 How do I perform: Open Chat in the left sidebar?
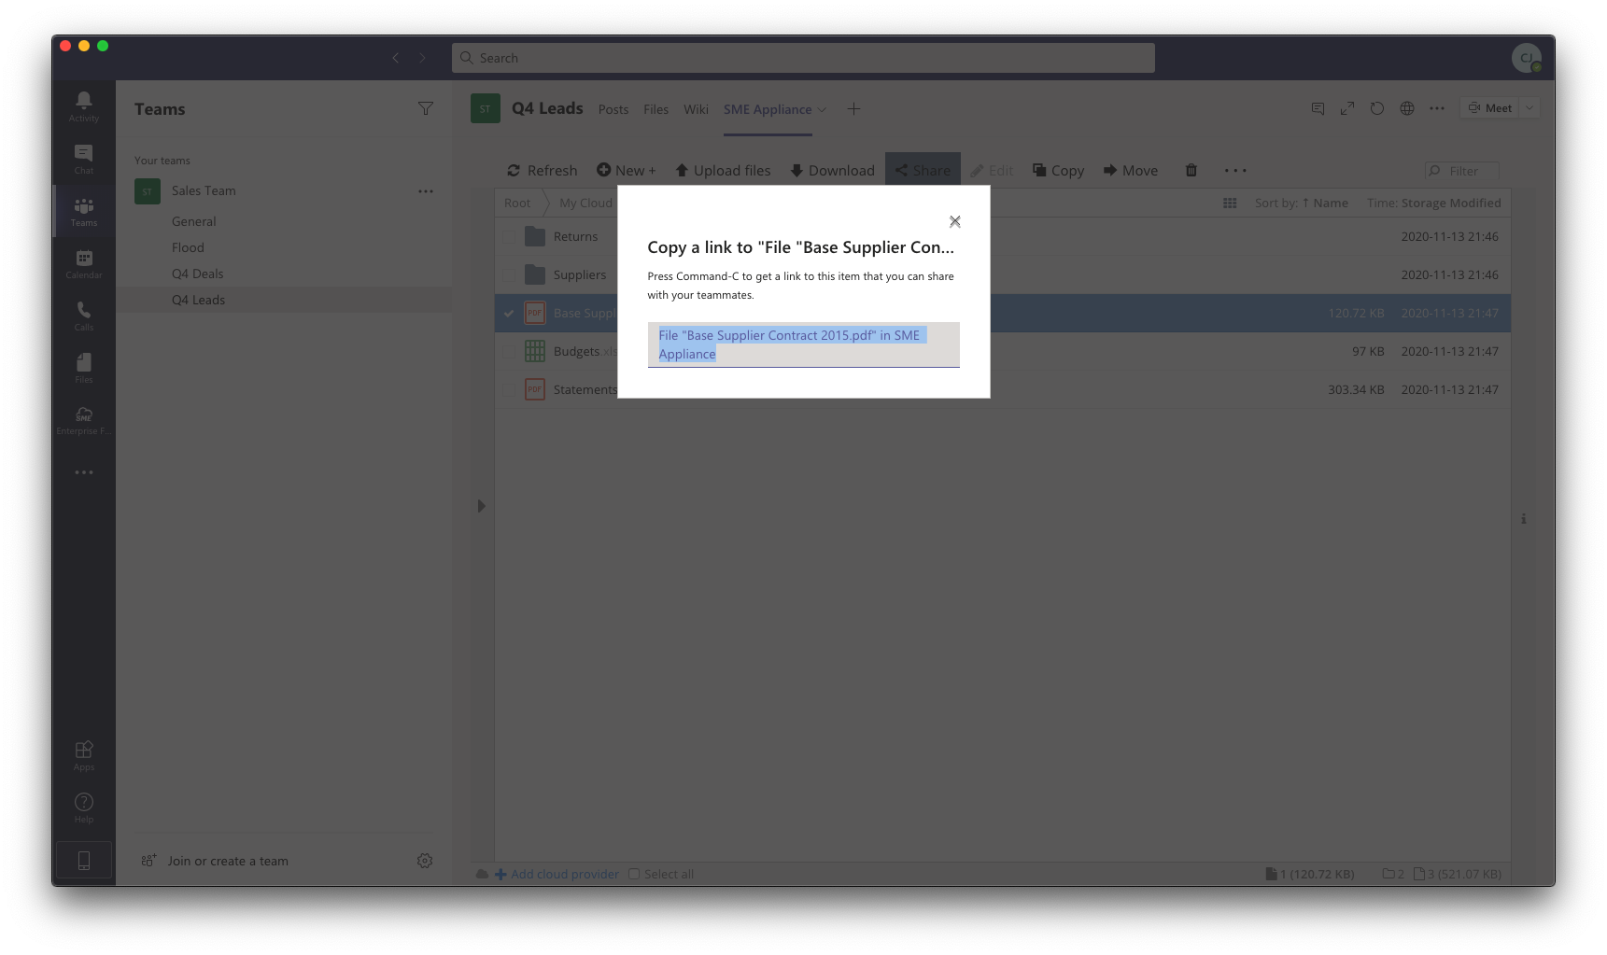coord(83,158)
